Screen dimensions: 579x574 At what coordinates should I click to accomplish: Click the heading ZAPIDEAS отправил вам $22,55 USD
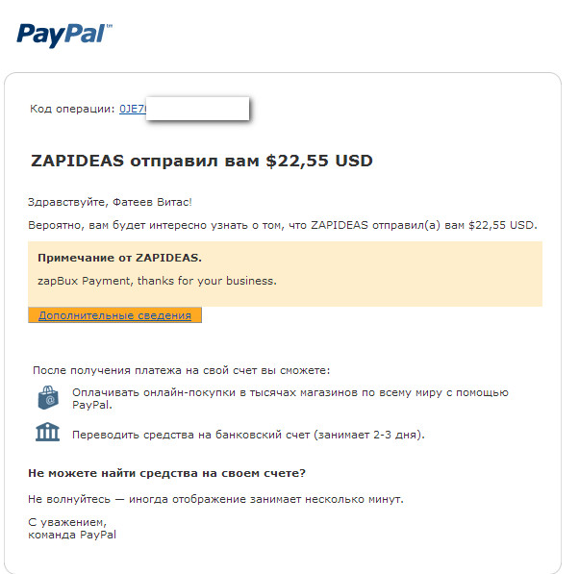[202, 161]
